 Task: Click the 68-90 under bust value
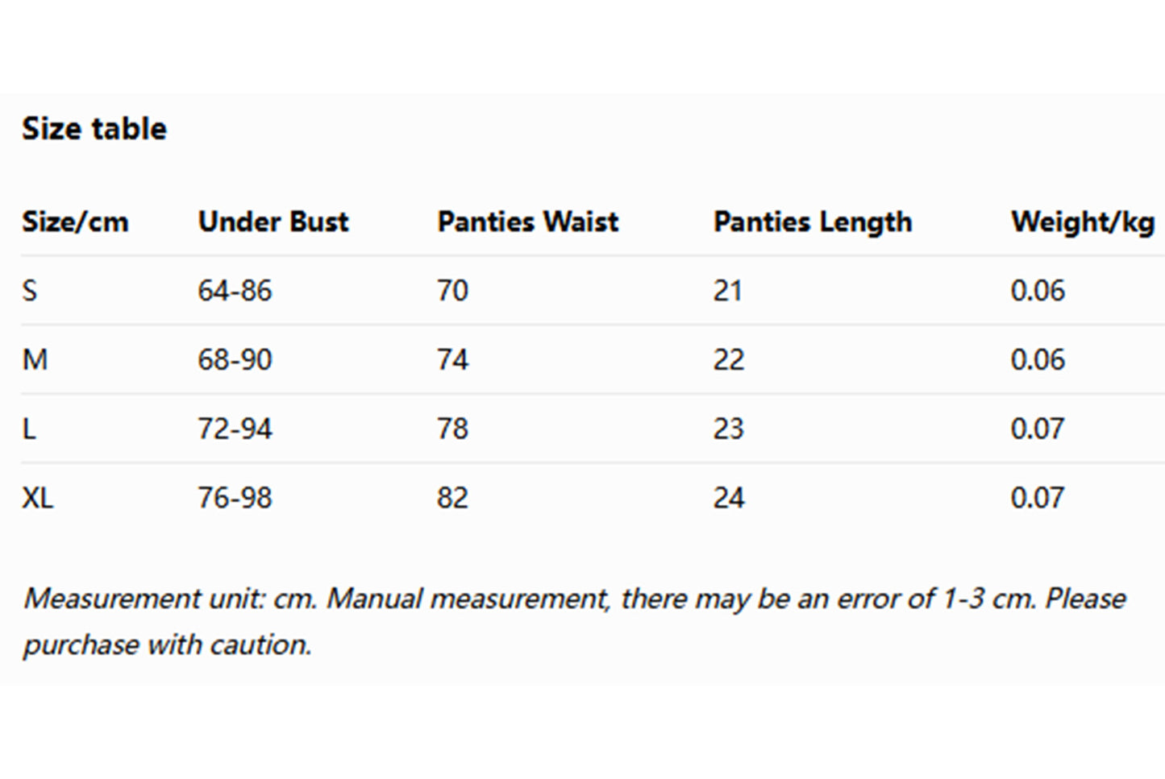pyautogui.click(x=235, y=359)
